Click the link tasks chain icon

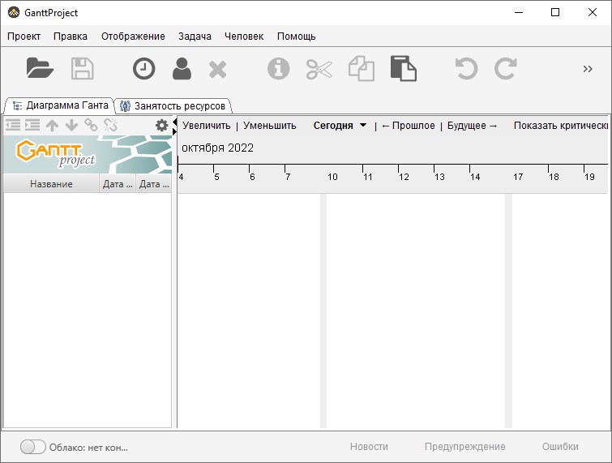point(92,125)
